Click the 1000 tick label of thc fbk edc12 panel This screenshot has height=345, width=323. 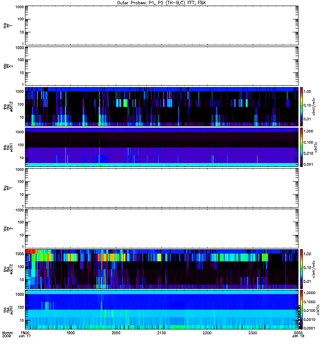pos(20,254)
